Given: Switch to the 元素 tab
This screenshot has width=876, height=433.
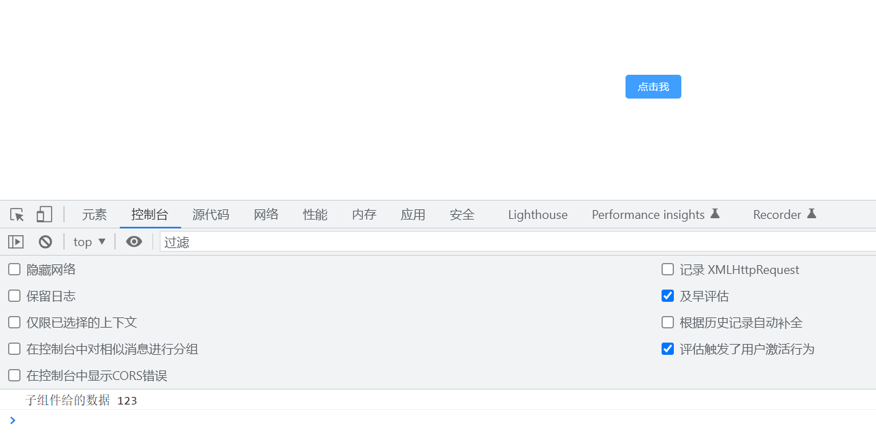Looking at the screenshot, I should [x=94, y=214].
